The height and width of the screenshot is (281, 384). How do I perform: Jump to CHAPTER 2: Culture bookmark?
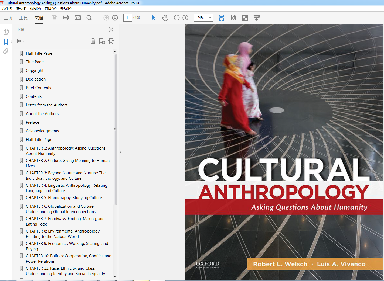68,163
